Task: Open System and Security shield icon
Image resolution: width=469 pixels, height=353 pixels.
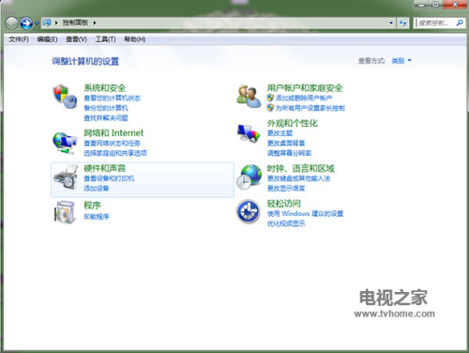Action: [65, 97]
